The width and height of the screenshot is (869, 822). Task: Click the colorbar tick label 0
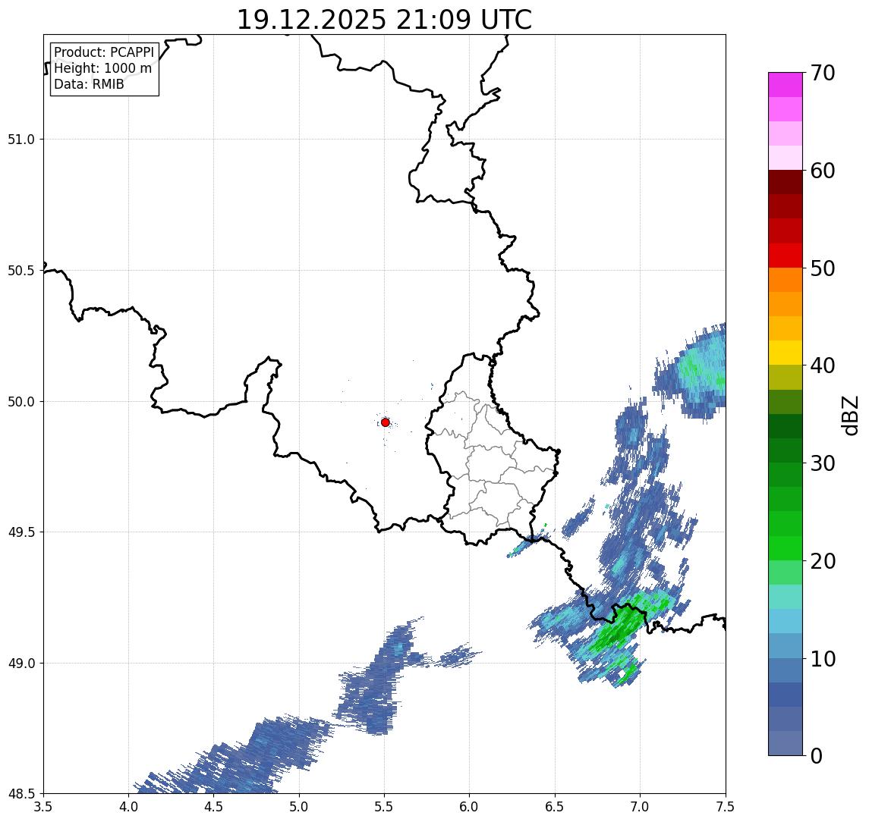point(817,755)
